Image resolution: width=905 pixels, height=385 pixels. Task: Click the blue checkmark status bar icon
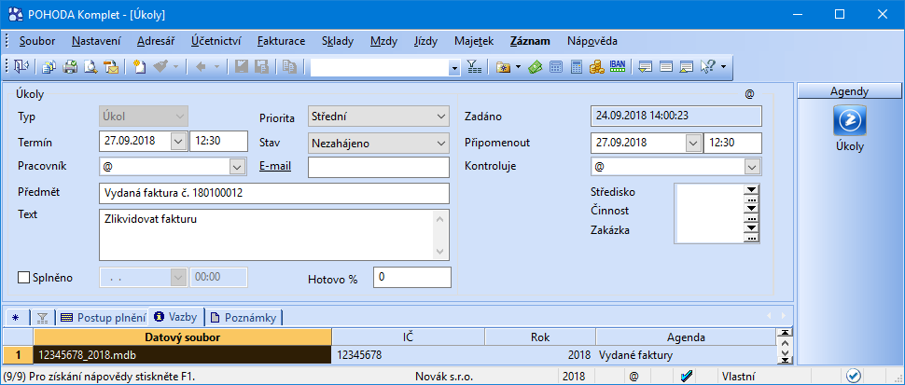pos(687,377)
